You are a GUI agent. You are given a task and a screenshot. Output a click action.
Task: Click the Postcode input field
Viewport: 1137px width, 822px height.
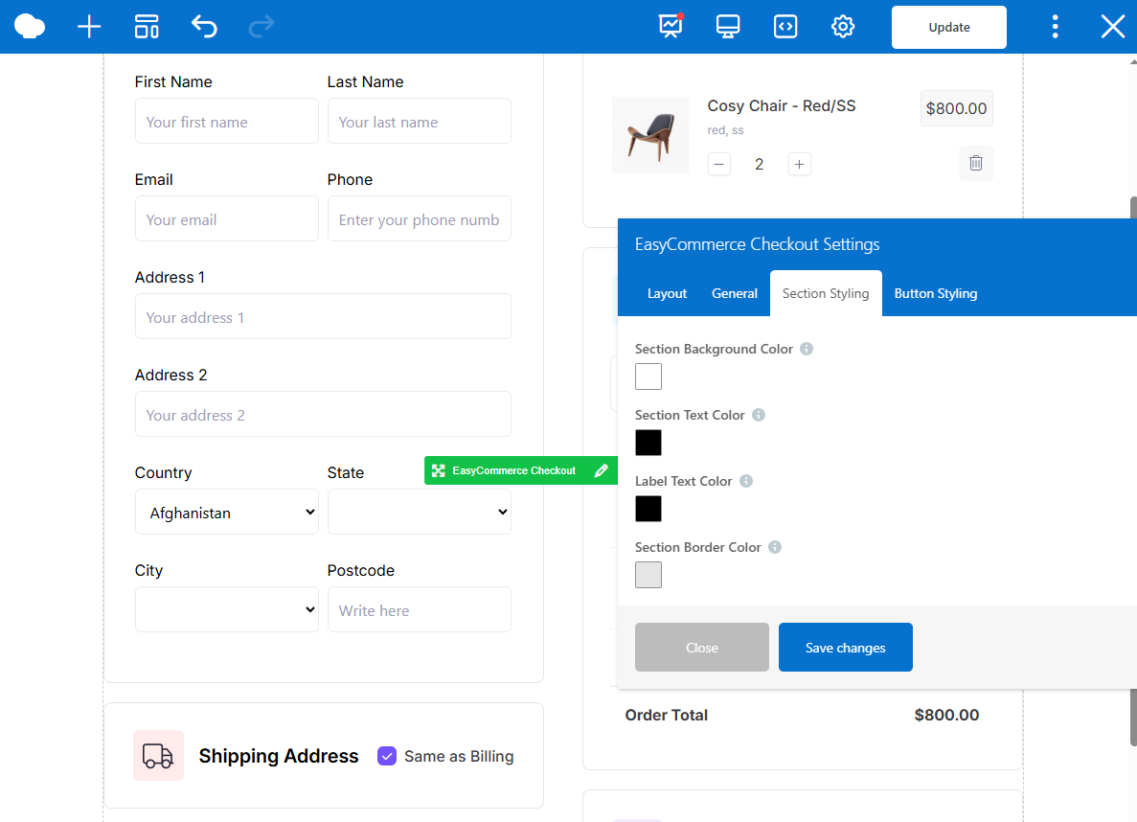(419, 610)
